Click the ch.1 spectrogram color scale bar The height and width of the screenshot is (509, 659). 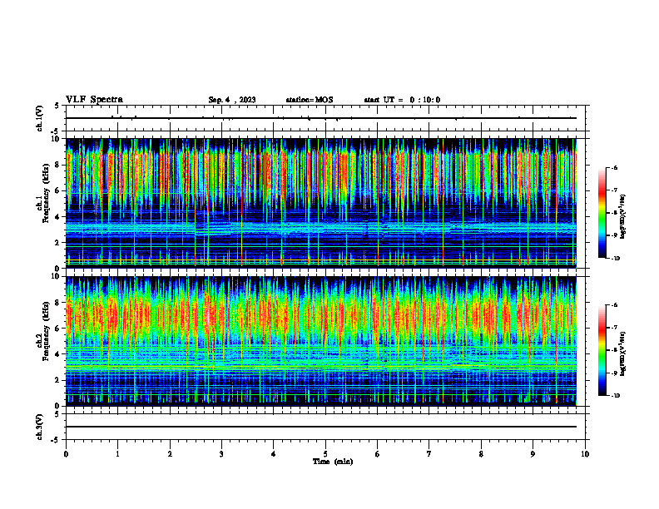tap(602, 213)
